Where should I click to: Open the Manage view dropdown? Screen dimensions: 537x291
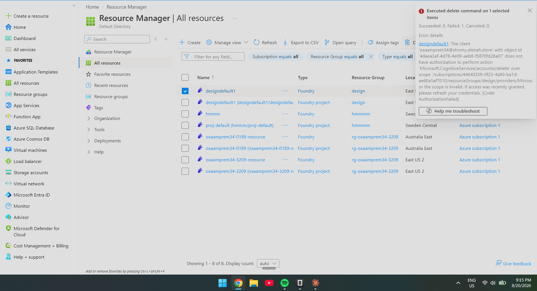click(227, 42)
